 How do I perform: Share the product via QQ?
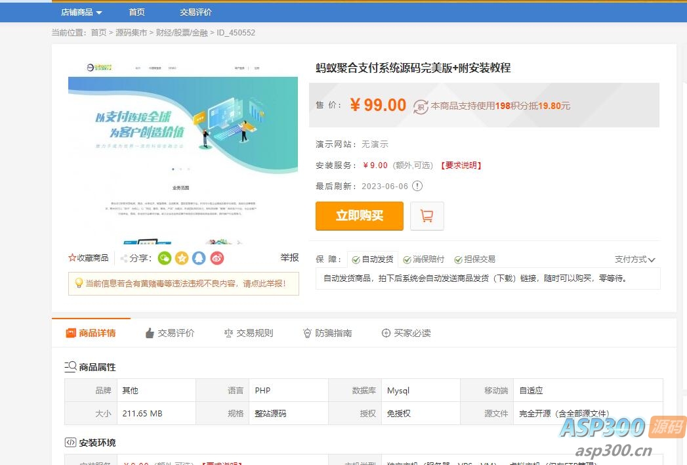click(x=198, y=258)
